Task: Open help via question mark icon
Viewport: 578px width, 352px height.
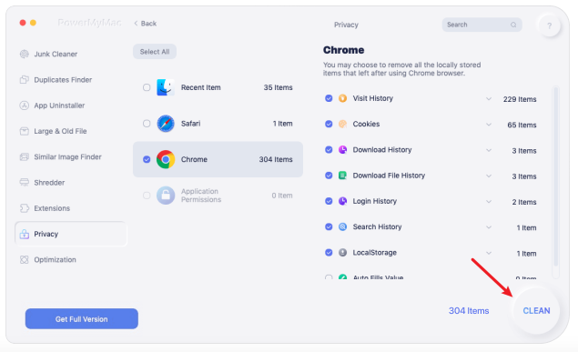Action: (x=549, y=25)
